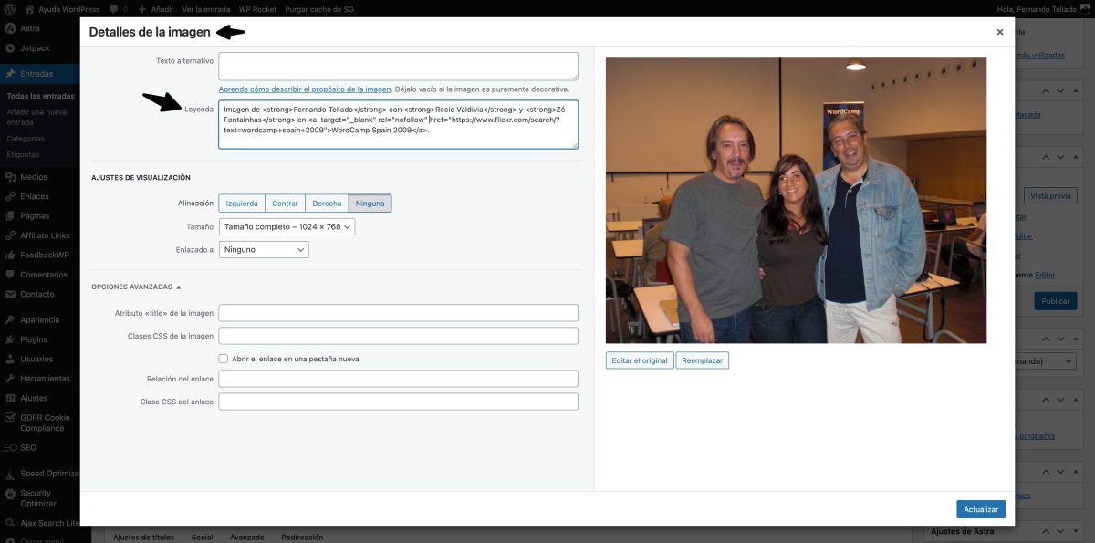This screenshot has height=543, width=1095.
Task: Open the 'Aprende cómo describir el propósito' link
Action: coord(305,89)
